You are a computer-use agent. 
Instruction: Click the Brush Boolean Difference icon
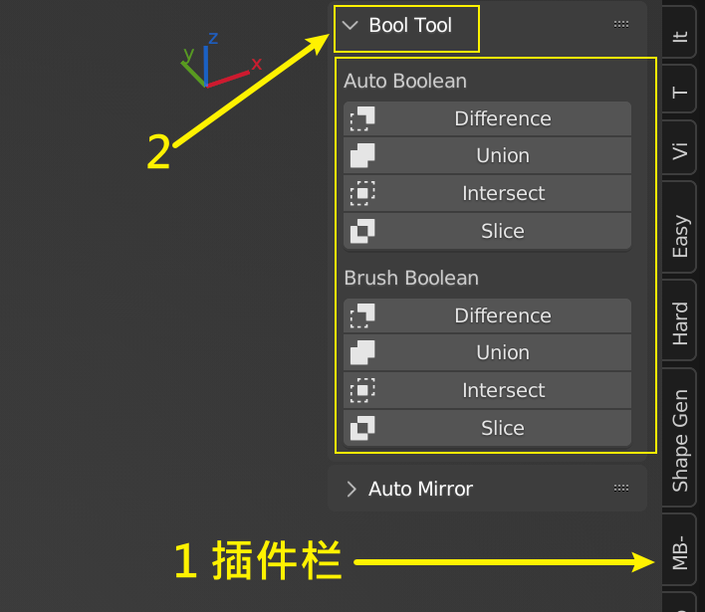pos(362,315)
